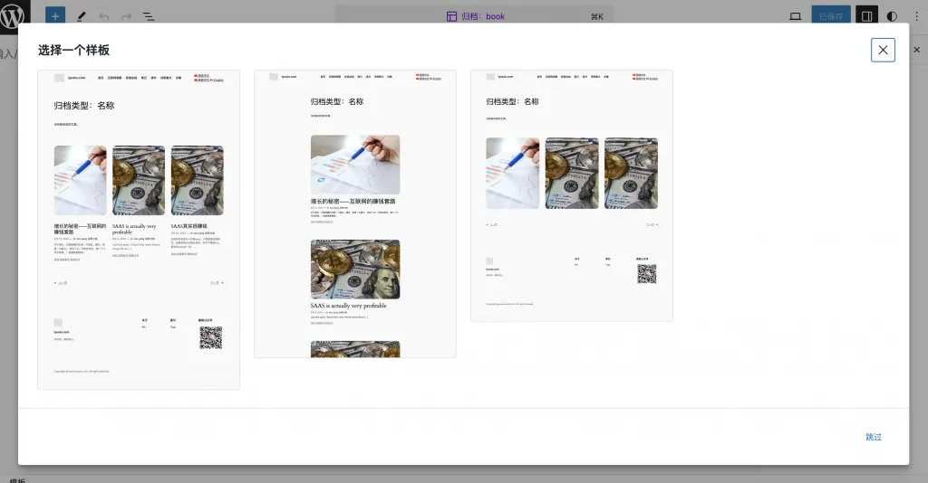Open the styles half-circle icon
This screenshot has width=928, height=483.
click(x=892, y=16)
